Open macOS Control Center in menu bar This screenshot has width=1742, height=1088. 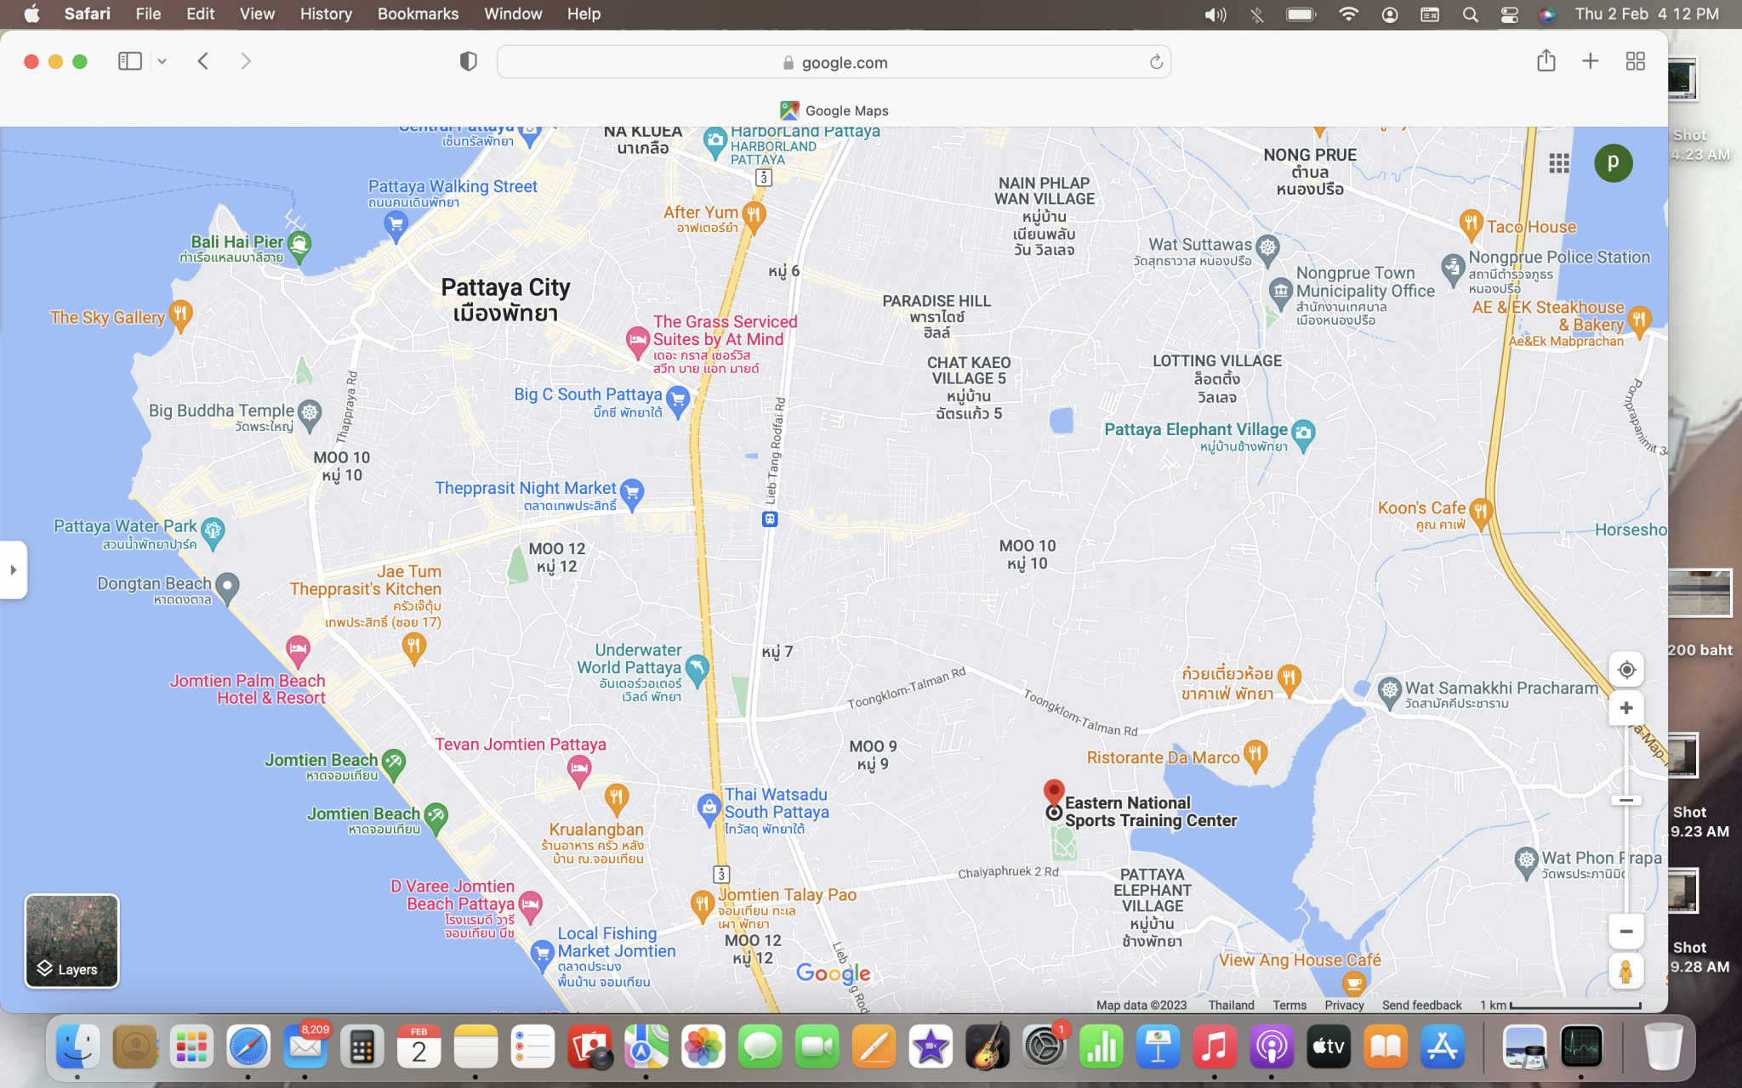(1509, 14)
